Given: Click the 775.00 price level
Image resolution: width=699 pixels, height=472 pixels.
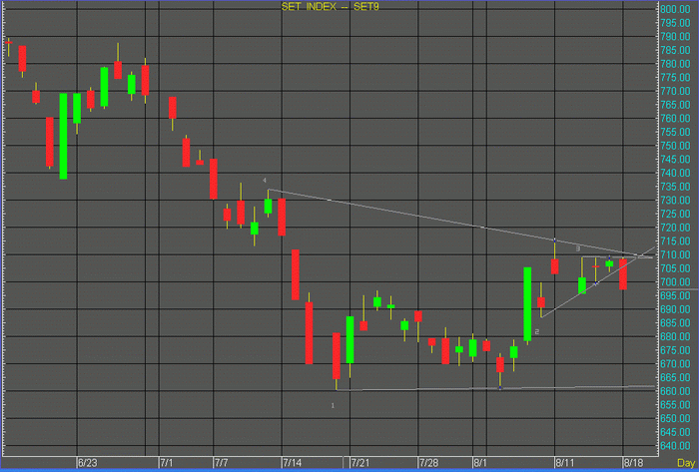Looking at the screenshot, I should [675, 78].
